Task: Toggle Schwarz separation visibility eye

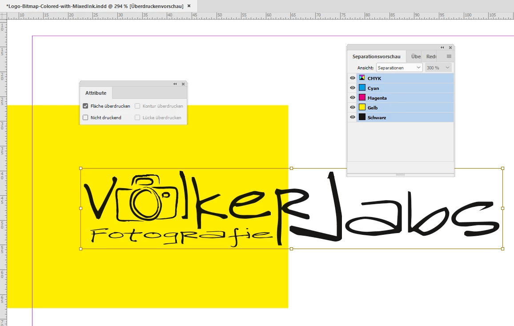Action: pyautogui.click(x=353, y=117)
